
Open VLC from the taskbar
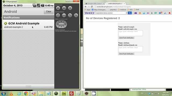tap(11, 94)
